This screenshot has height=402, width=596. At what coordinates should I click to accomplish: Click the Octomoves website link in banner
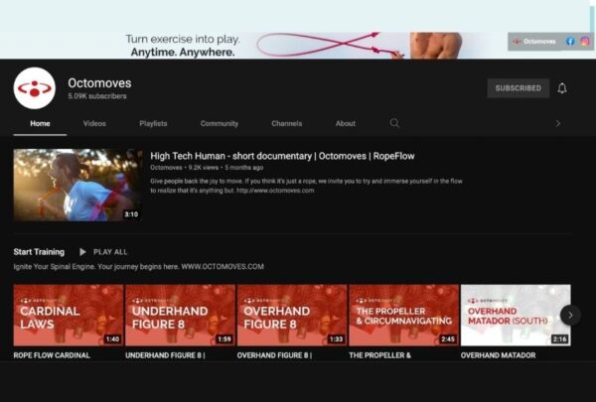tap(534, 42)
